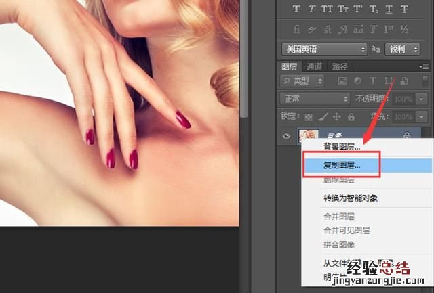Image resolution: width=434 pixels, height=293 pixels.
Task: Toggle ordinals (1st) OpenType icon
Action: point(389,29)
